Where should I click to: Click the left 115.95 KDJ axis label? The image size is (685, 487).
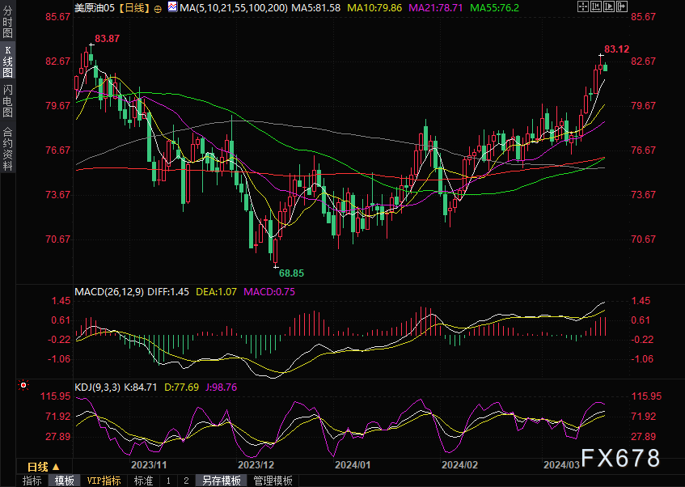[x=56, y=396]
